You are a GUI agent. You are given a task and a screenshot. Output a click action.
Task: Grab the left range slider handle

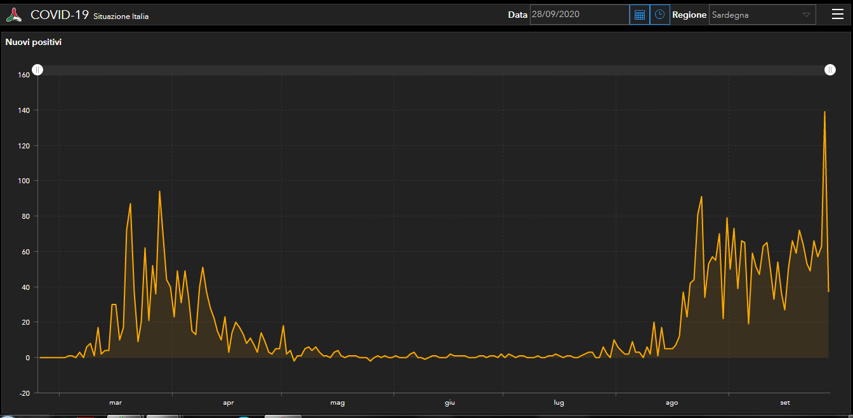37,70
